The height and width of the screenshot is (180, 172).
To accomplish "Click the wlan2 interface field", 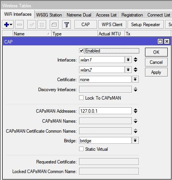I will (102, 70).
